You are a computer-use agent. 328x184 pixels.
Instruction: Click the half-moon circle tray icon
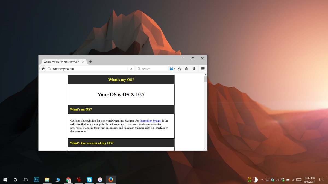pos(255,180)
